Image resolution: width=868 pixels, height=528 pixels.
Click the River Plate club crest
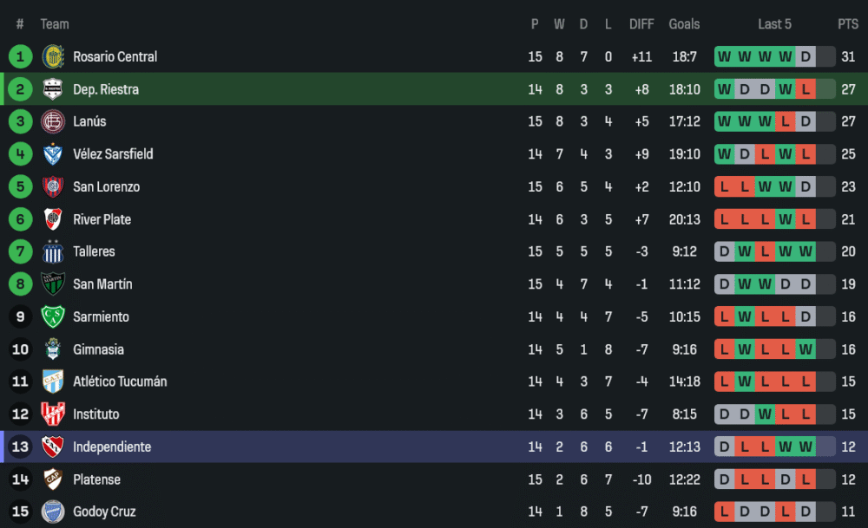(x=53, y=219)
